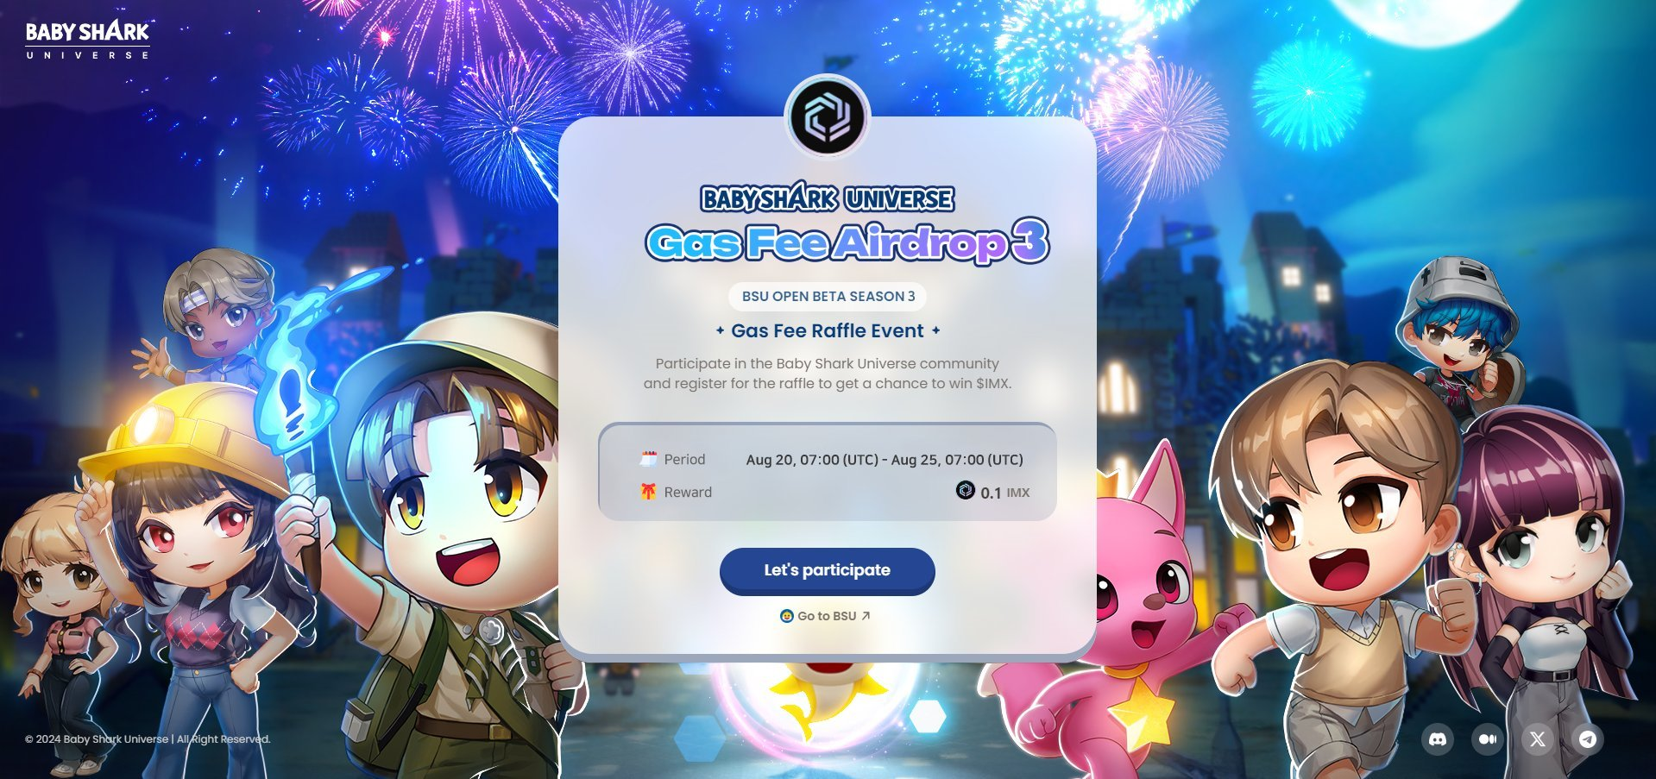The width and height of the screenshot is (1656, 779).
Task: Click the Gas Fee Raffle Event heading
Action: (x=828, y=331)
